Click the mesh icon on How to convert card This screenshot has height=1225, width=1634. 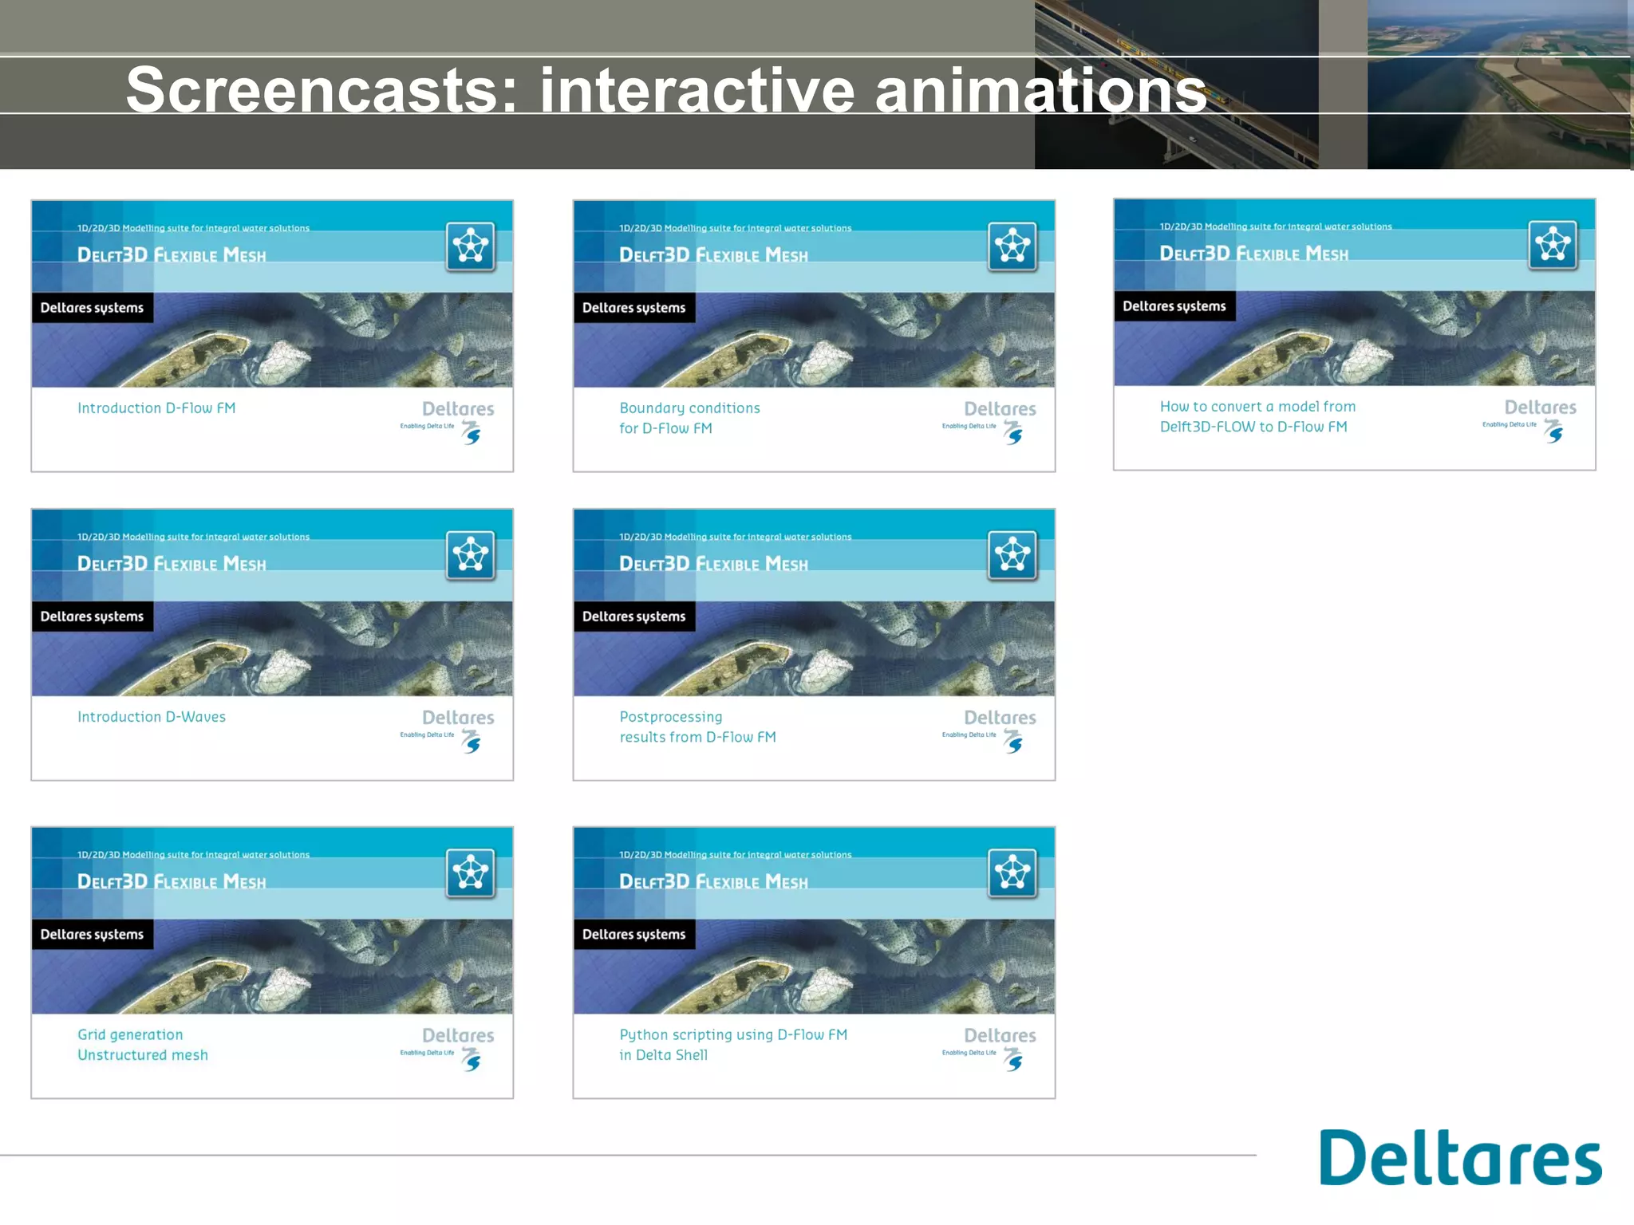point(1553,245)
